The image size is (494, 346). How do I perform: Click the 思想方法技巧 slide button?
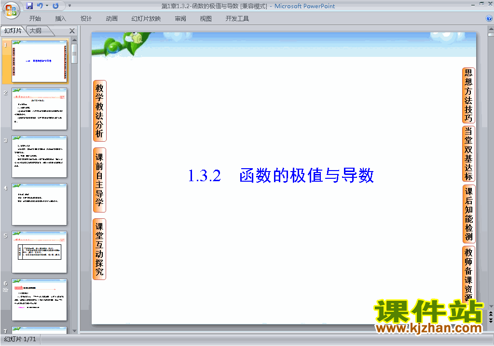[468, 95]
